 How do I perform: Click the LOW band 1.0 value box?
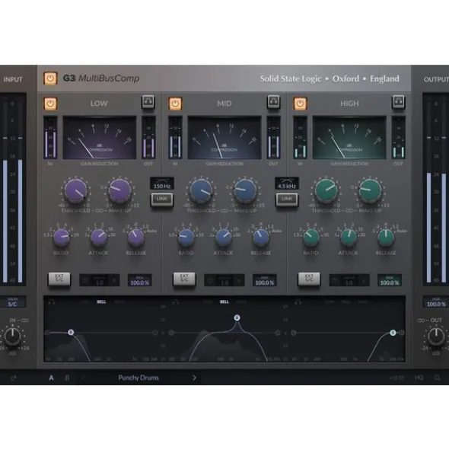click(x=100, y=281)
